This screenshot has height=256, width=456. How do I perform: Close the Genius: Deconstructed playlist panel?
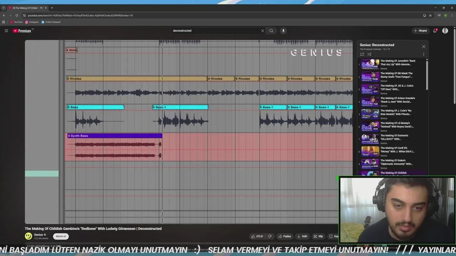pyautogui.click(x=424, y=47)
